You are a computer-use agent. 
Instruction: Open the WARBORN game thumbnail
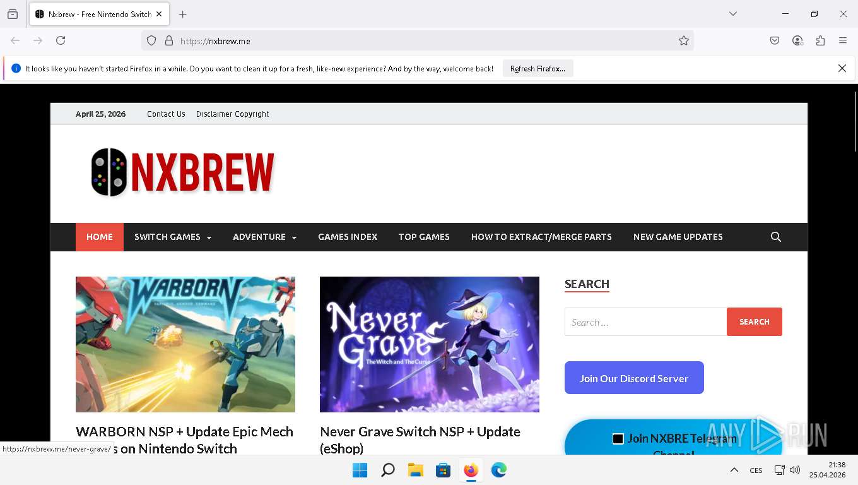tap(185, 344)
